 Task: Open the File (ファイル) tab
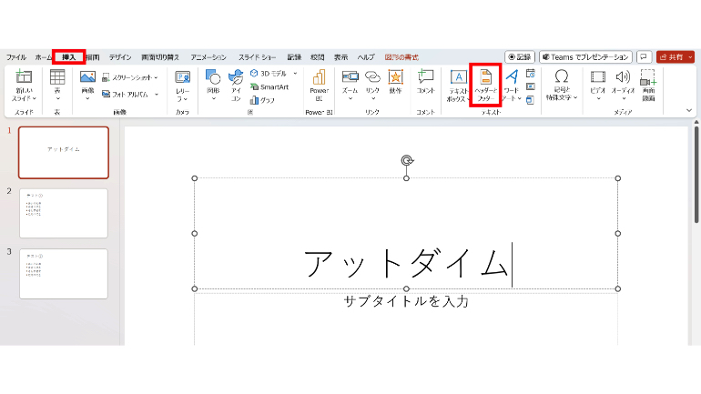click(x=16, y=57)
